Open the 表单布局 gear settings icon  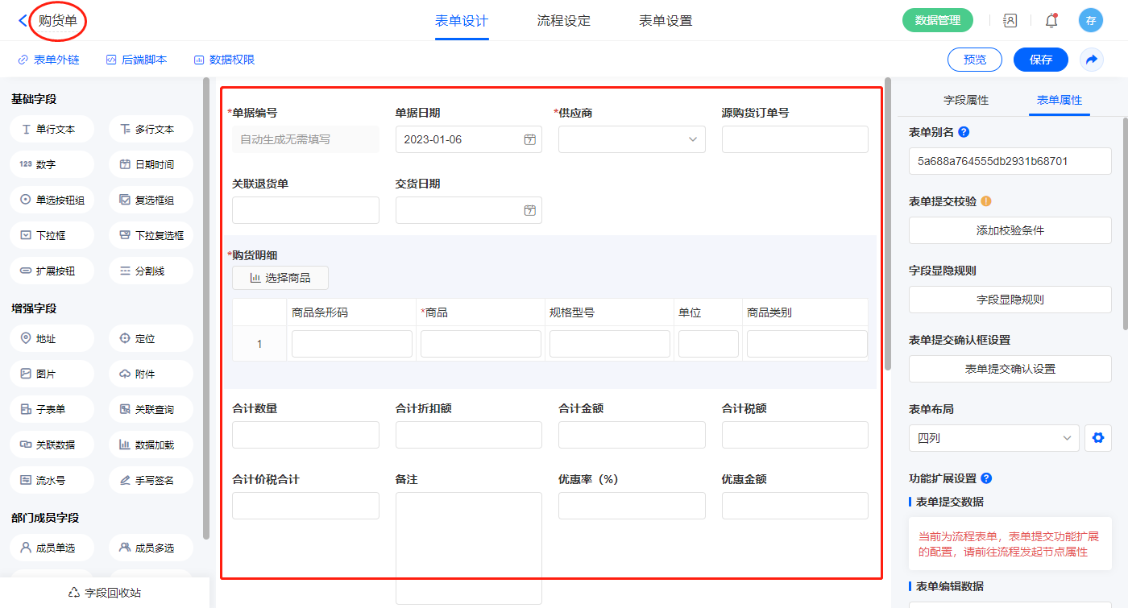(x=1097, y=438)
